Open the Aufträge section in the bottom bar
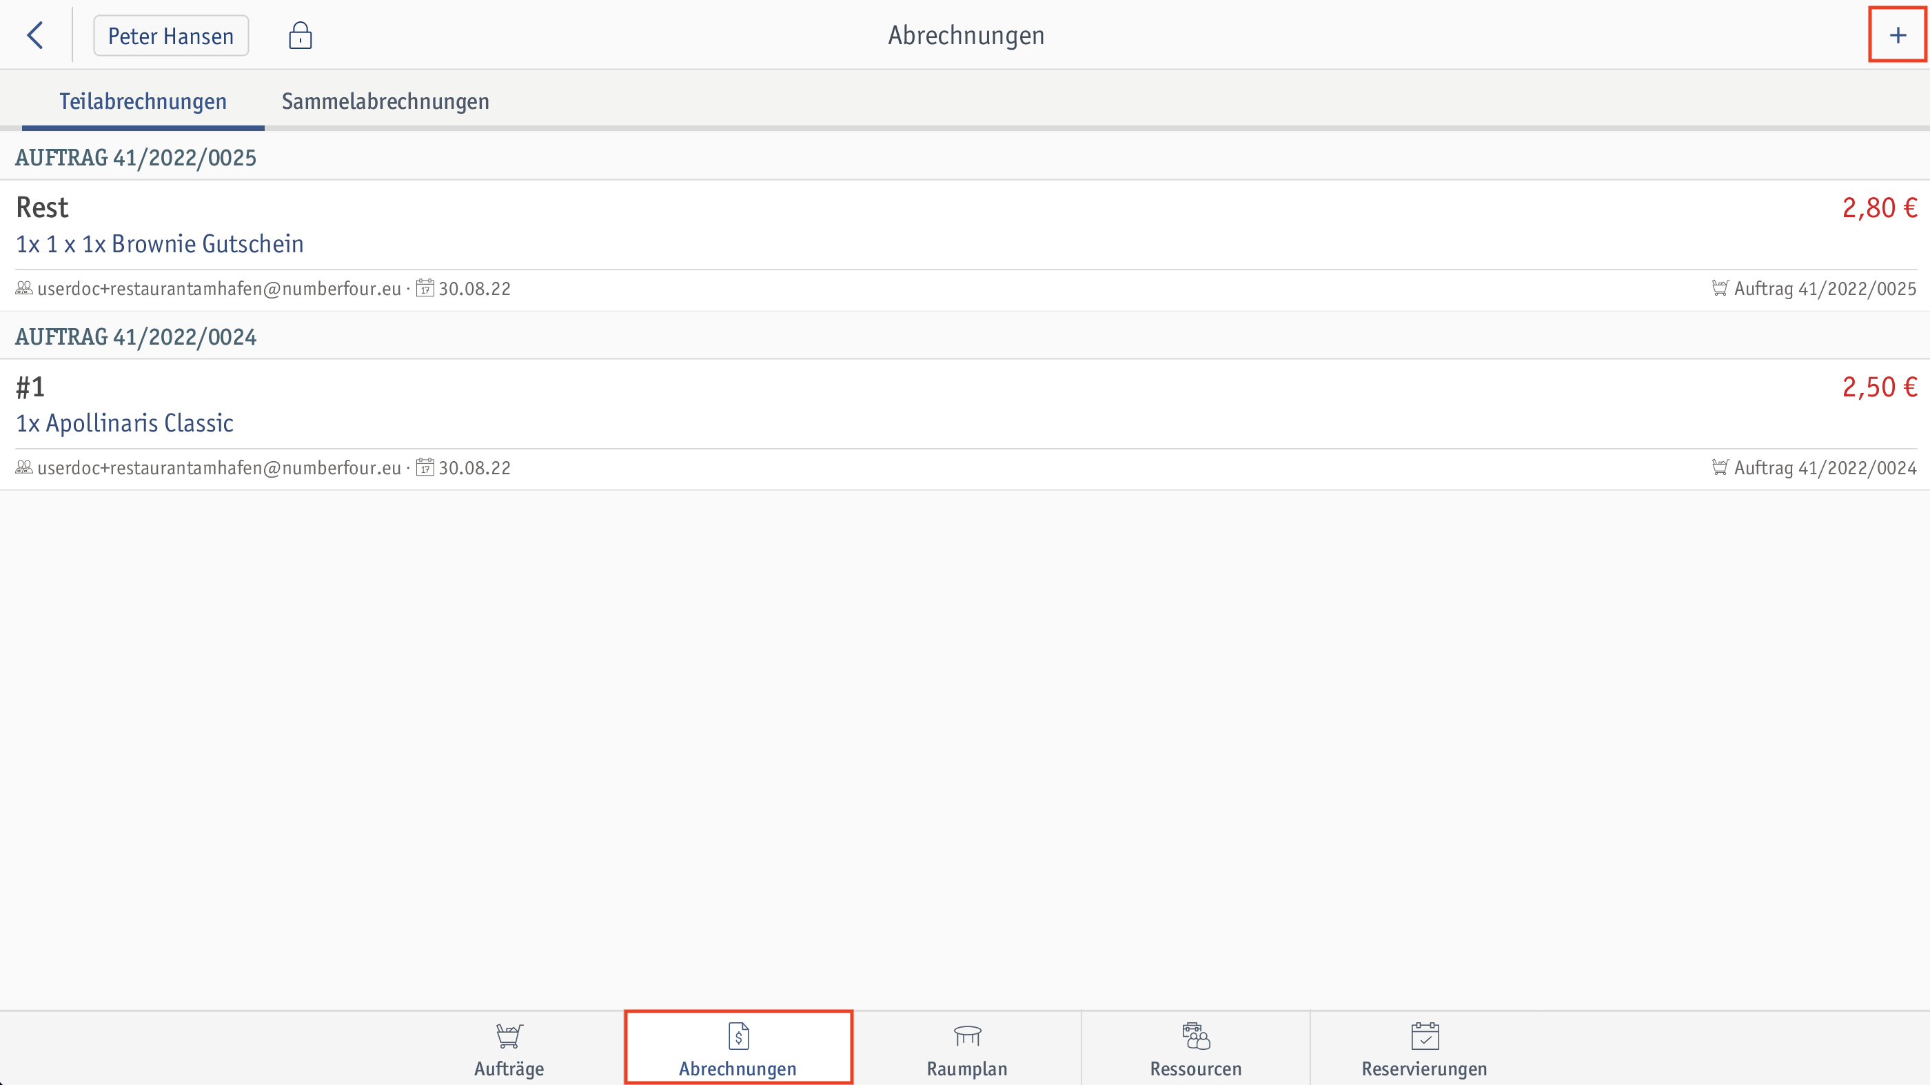 509,1050
